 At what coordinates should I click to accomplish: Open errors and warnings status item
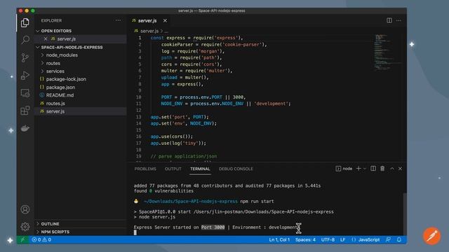coord(41,239)
